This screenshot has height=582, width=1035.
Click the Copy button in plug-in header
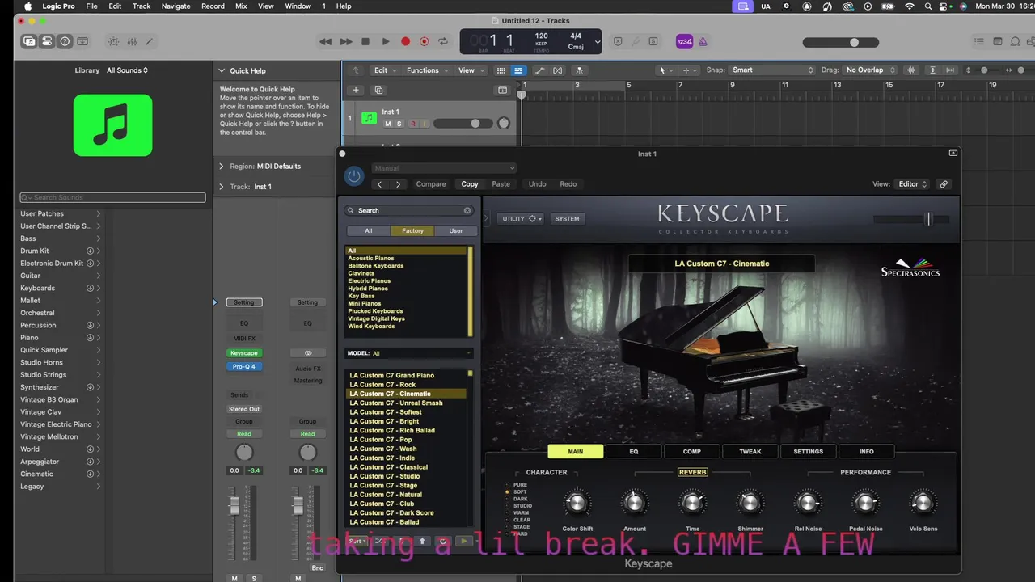coord(470,184)
